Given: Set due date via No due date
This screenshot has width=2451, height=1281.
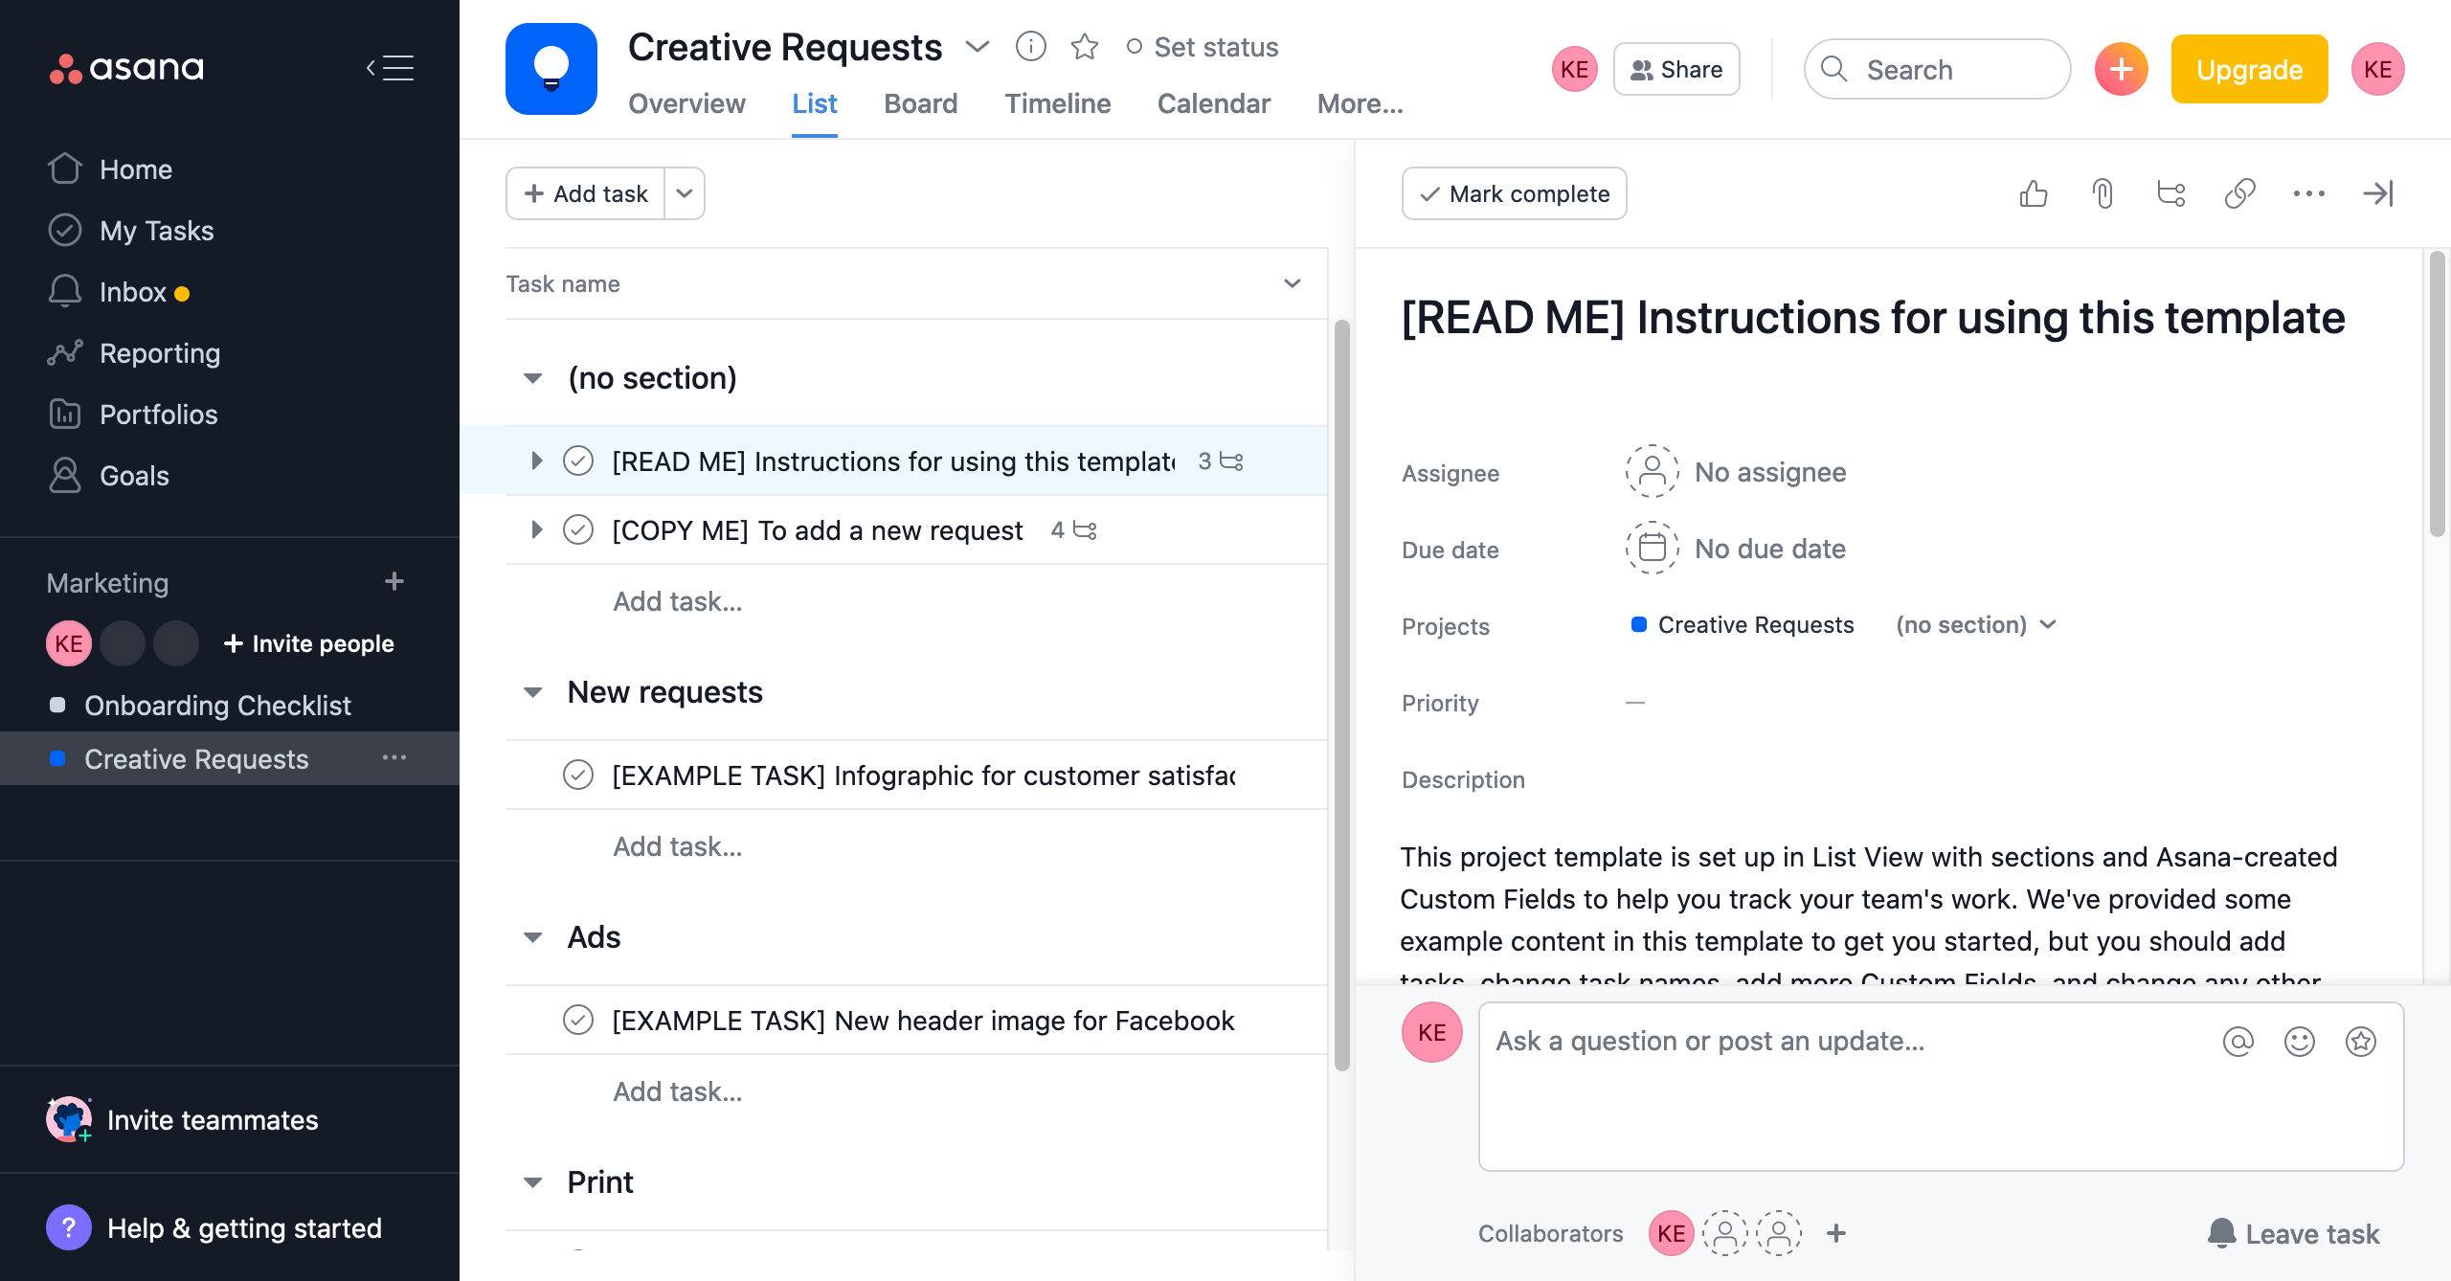Looking at the screenshot, I should 1736,549.
